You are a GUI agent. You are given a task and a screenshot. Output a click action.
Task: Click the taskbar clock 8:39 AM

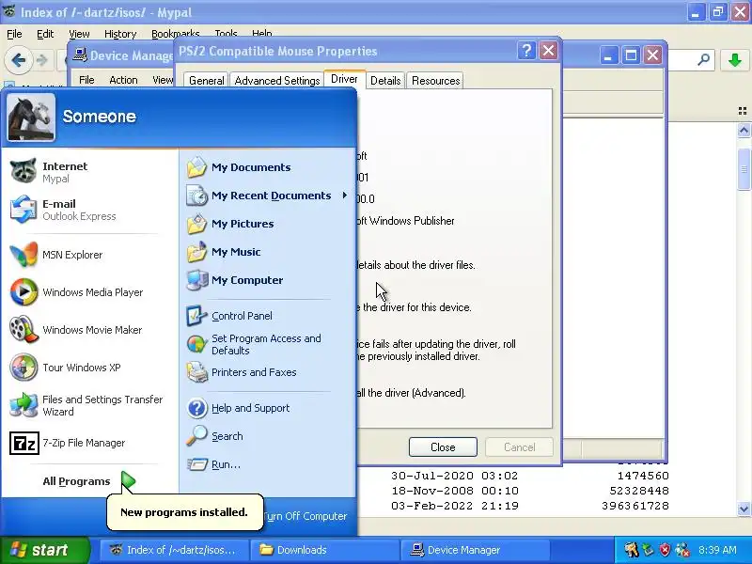pyautogui.click(x=717, y=550)
